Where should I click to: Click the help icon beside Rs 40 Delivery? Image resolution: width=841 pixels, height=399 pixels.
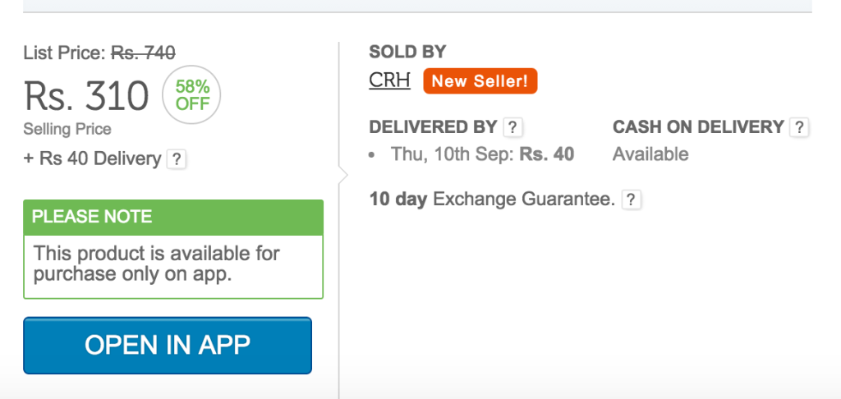pos(177,159)
